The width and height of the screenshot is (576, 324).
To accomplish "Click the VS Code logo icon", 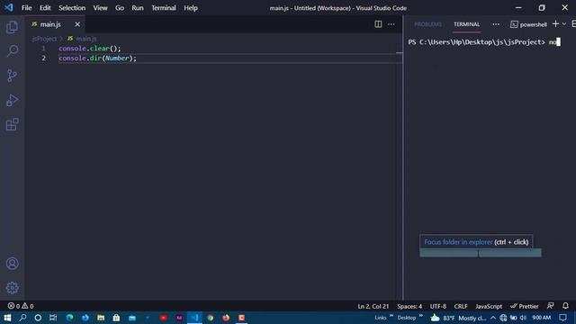I will point(9,8).
